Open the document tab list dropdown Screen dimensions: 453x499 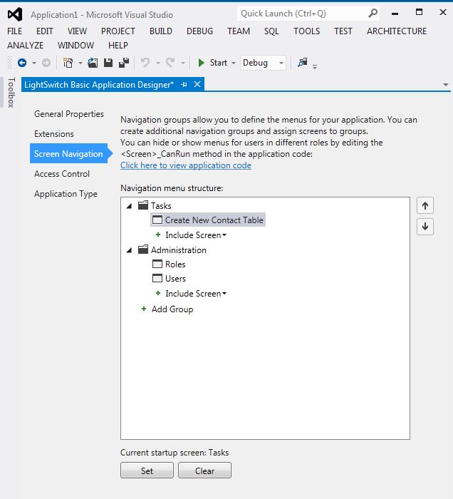[446, 85]
